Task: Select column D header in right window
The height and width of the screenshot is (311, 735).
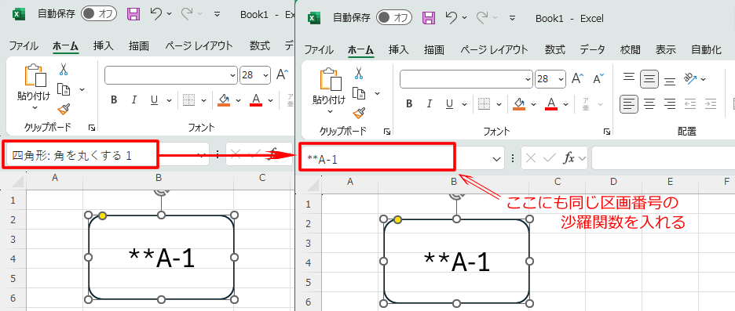Action: pos(613,182)
